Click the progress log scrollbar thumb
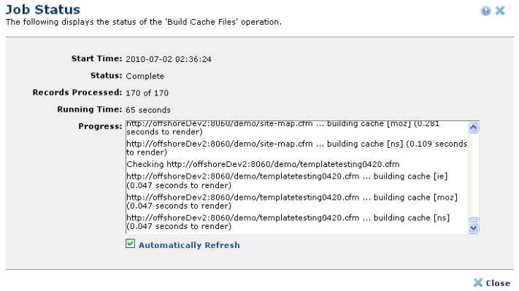This screenshot has width=519, height=291. 474,220
